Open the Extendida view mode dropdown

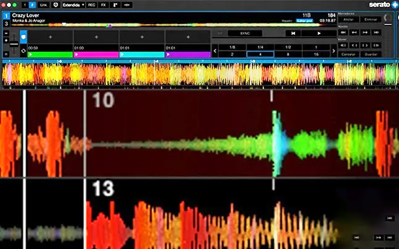73,5
